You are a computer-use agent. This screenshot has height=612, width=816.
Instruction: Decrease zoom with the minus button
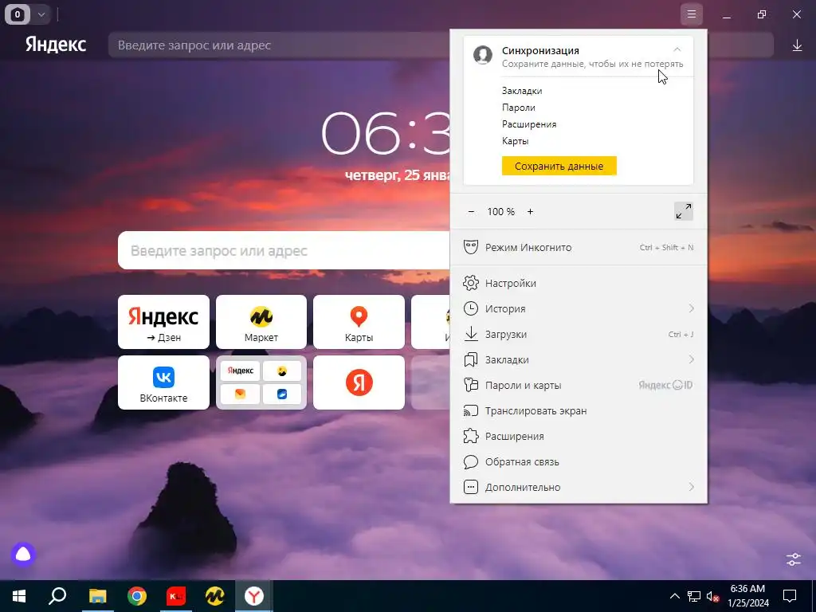point(471,211)
